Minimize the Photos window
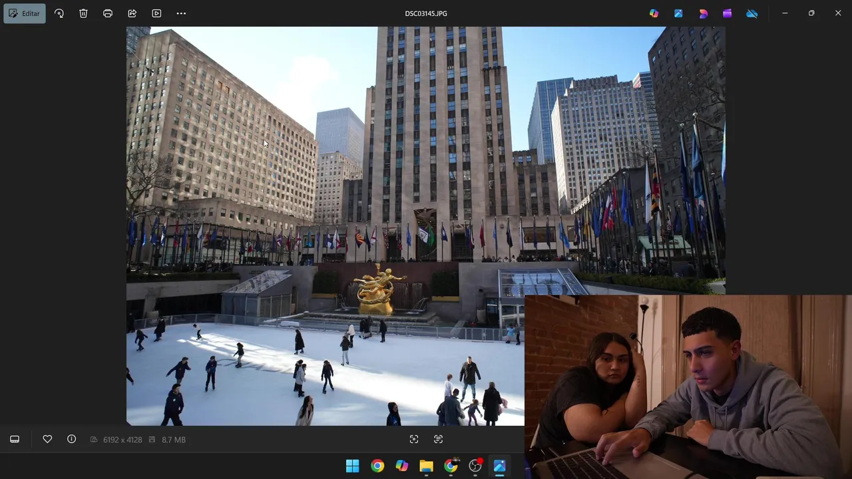The image size is (852, 479). 785,13
